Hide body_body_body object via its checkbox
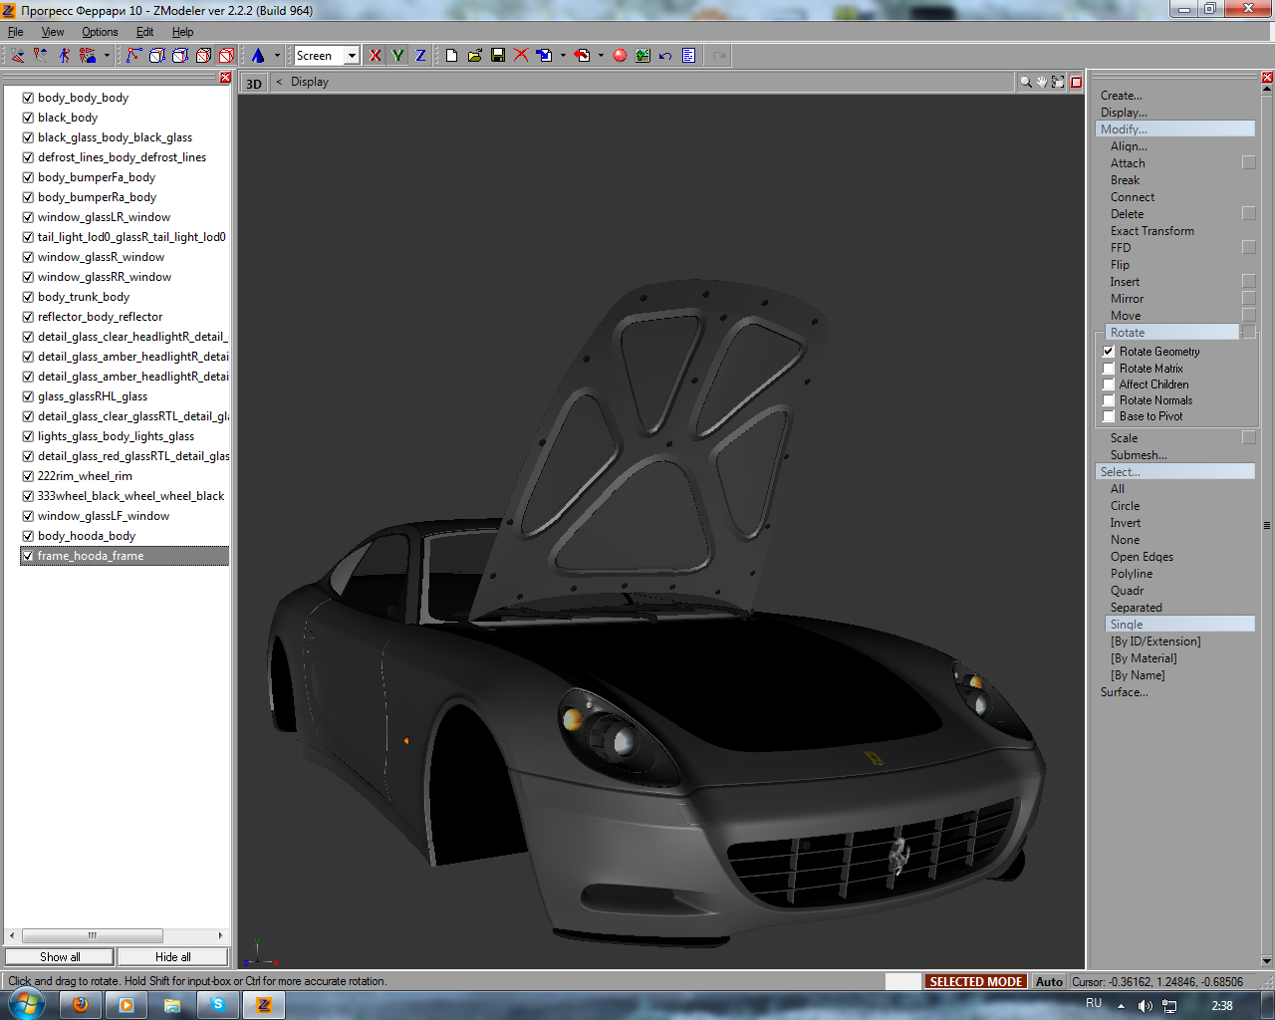Screen dimensions: 1275x1020 [28, 98]
